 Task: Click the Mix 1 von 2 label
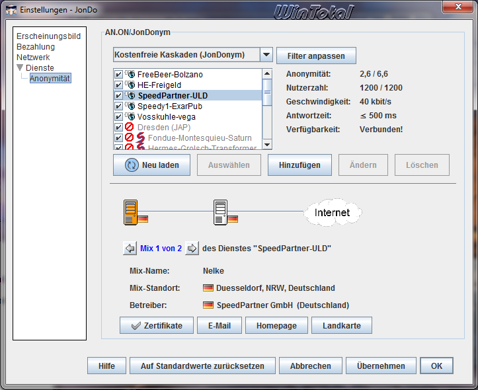(x=161, y=249)
